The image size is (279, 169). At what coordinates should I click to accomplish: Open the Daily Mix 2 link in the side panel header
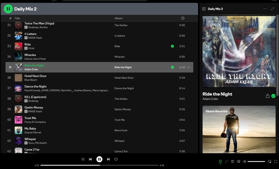[x=215, y=9]
